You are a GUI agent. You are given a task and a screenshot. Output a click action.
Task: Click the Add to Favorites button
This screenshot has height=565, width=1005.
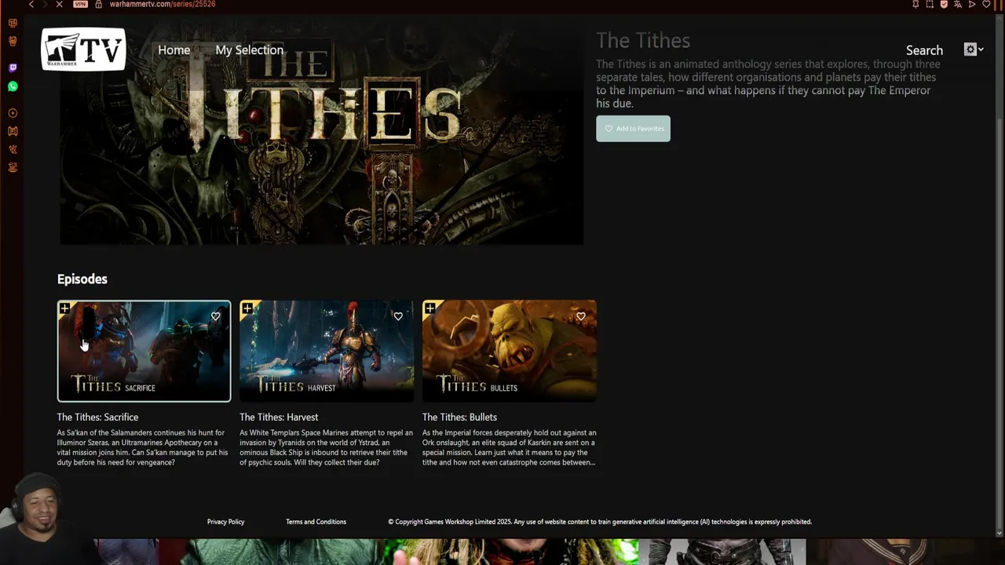[x=633, y=129]
